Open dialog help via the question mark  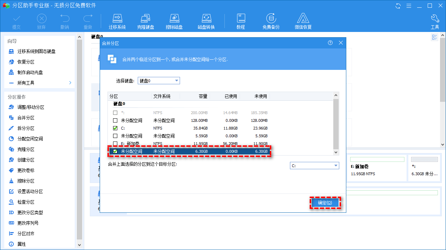tap(330, 42)
